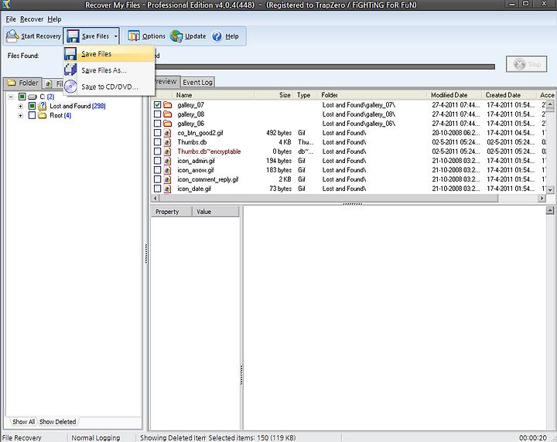Check the co_btn_good2.gif checkbox
This screenshot has height=442, width=557.
pos(157,133)
